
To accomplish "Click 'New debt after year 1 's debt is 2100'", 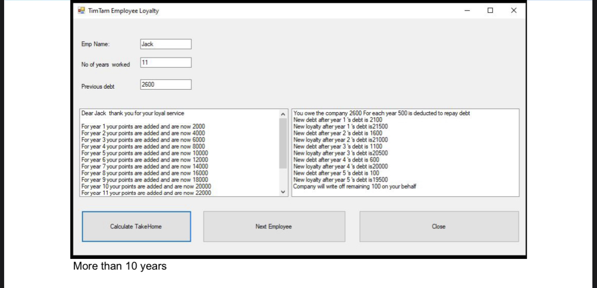I will (338, 120).
